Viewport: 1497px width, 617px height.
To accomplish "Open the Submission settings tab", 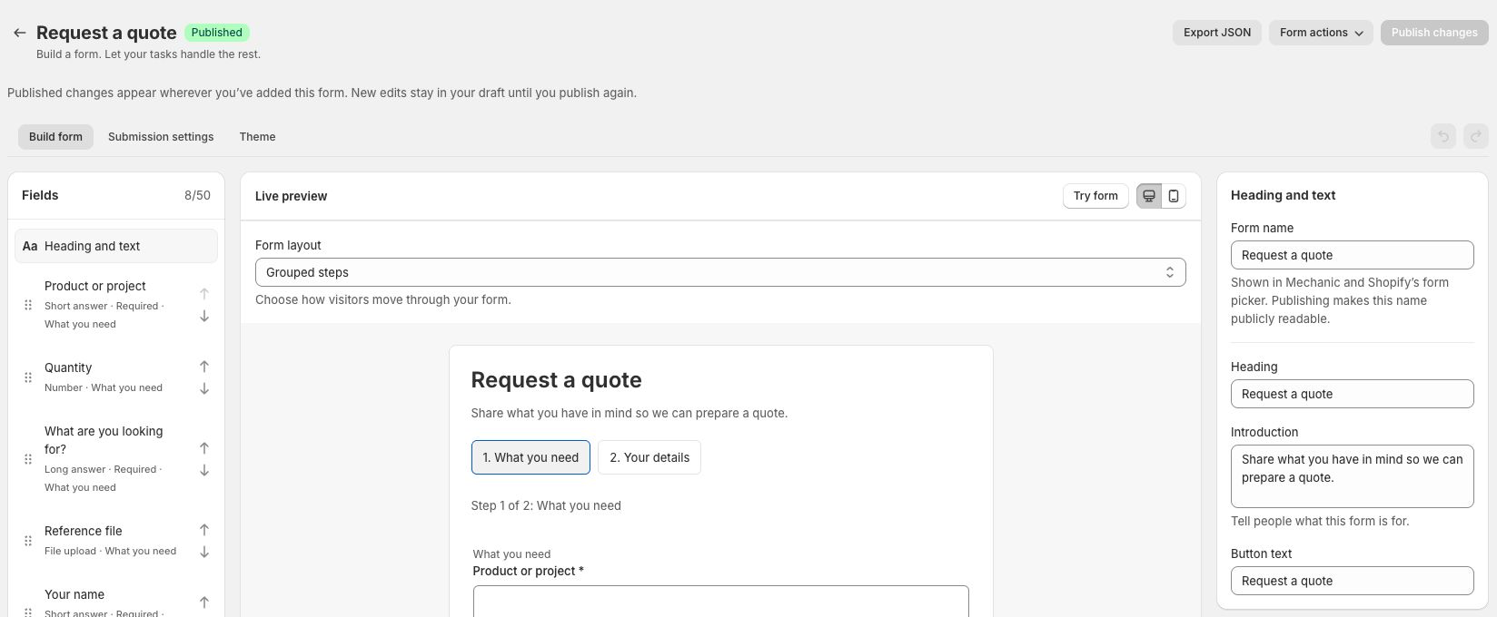I will click(161, 137).
